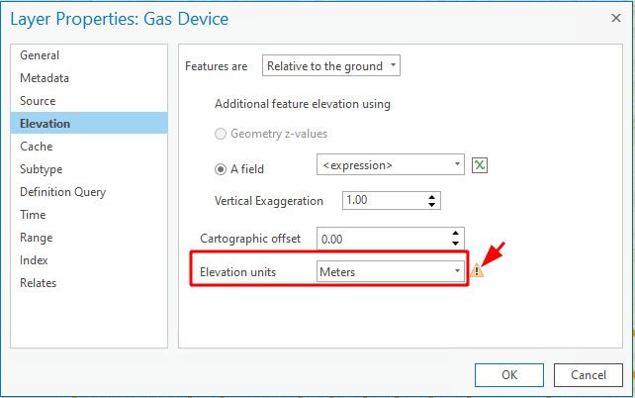Click the OK button
The width and height of the screenshot is (635, 398).
click(509, 375)
